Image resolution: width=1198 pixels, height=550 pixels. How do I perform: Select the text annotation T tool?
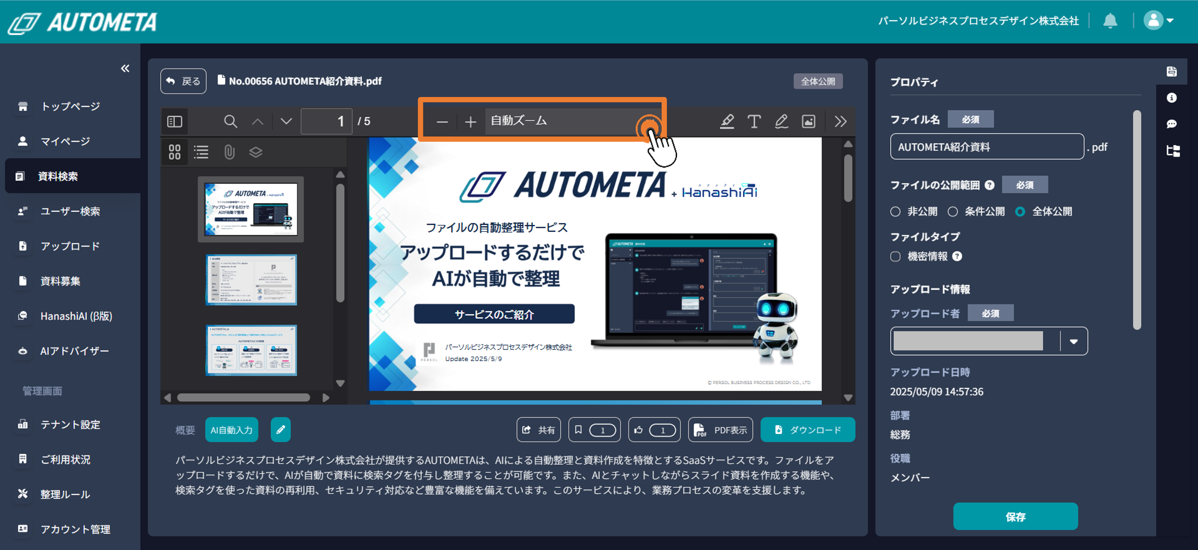pos(754,121)
